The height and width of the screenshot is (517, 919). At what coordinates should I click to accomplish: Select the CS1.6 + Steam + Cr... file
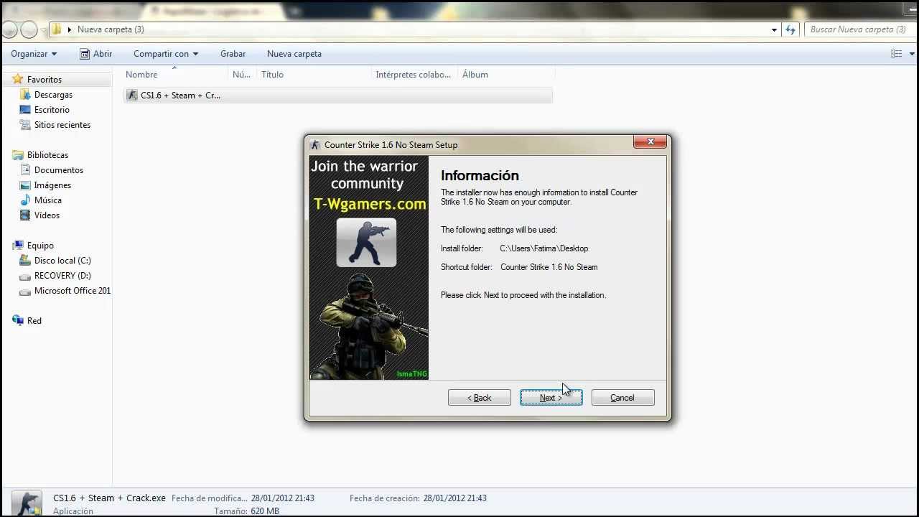tap(338, 96)
